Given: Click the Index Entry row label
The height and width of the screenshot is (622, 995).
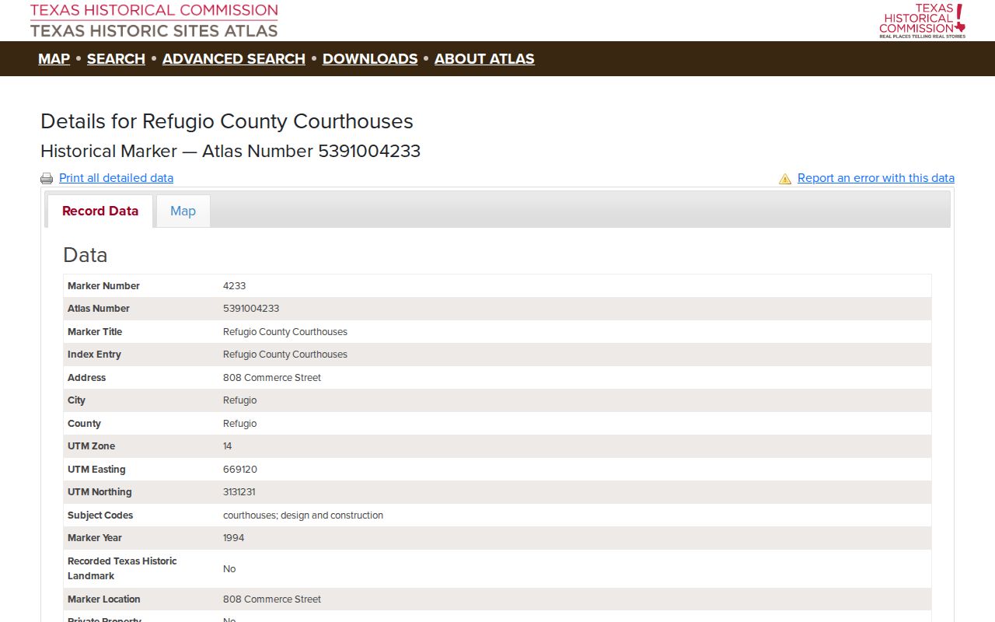Looking at the screenshot, I should (94, 355).
